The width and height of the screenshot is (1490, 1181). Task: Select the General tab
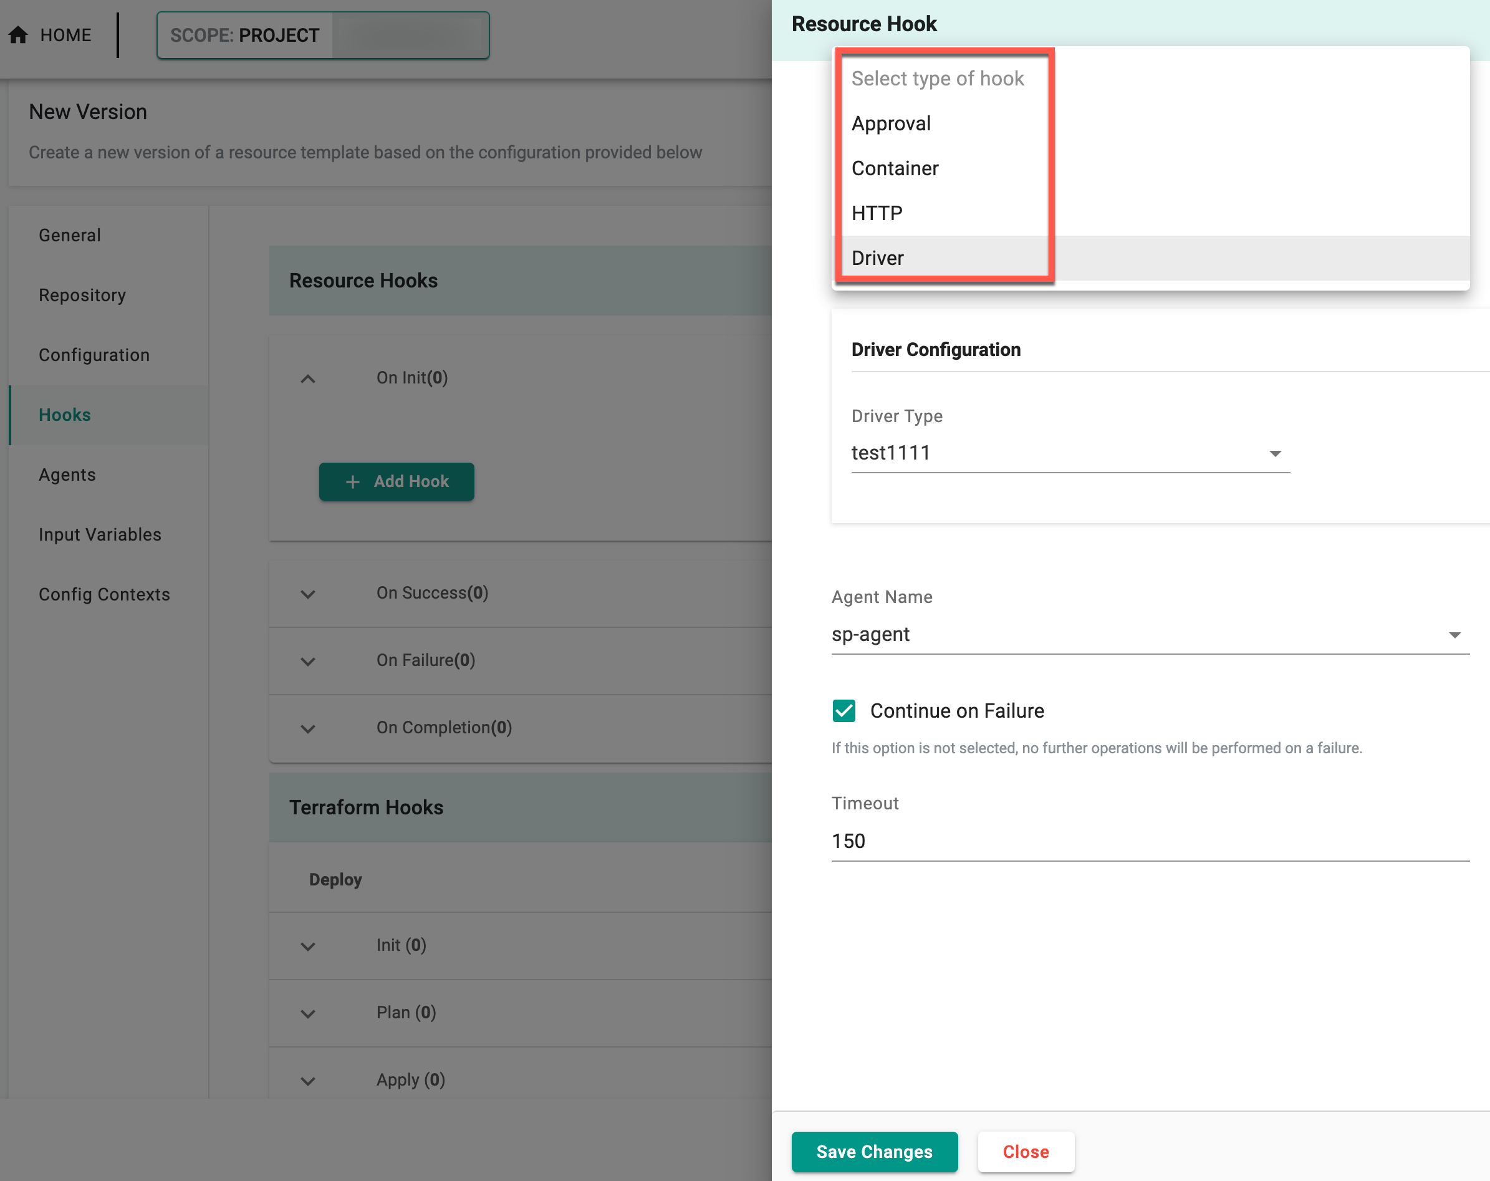(x=69, y=236)
